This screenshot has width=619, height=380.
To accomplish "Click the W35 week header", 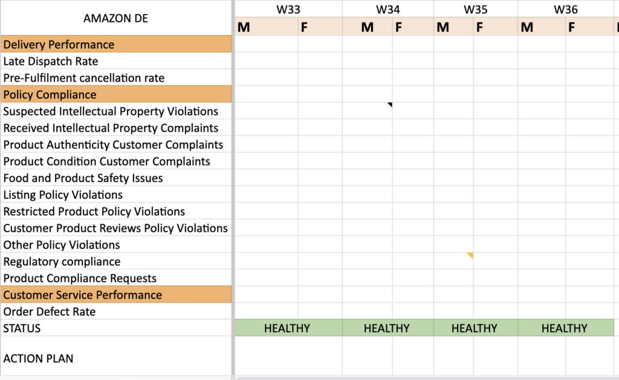I will click(475, 9).
